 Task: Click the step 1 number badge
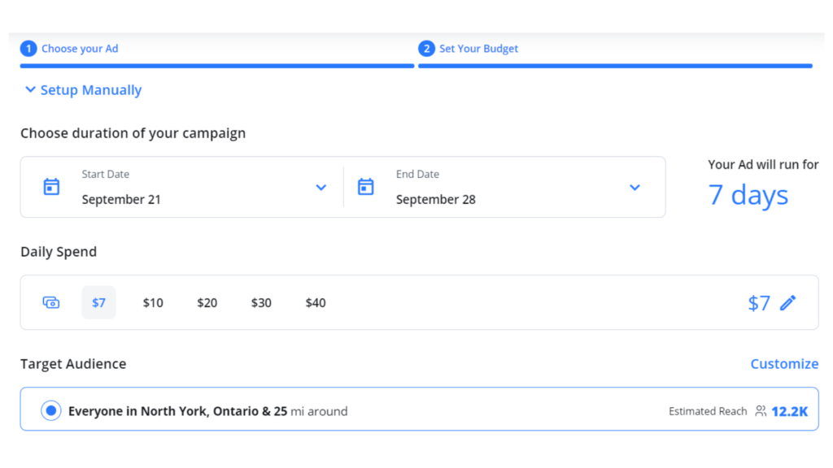pyautogui.click(x=28, y=49)
